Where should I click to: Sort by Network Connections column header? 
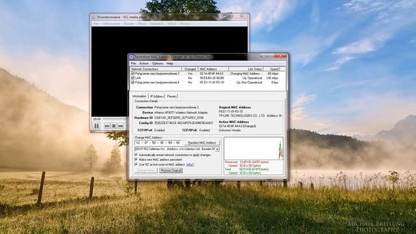click(x=156, y=69)
